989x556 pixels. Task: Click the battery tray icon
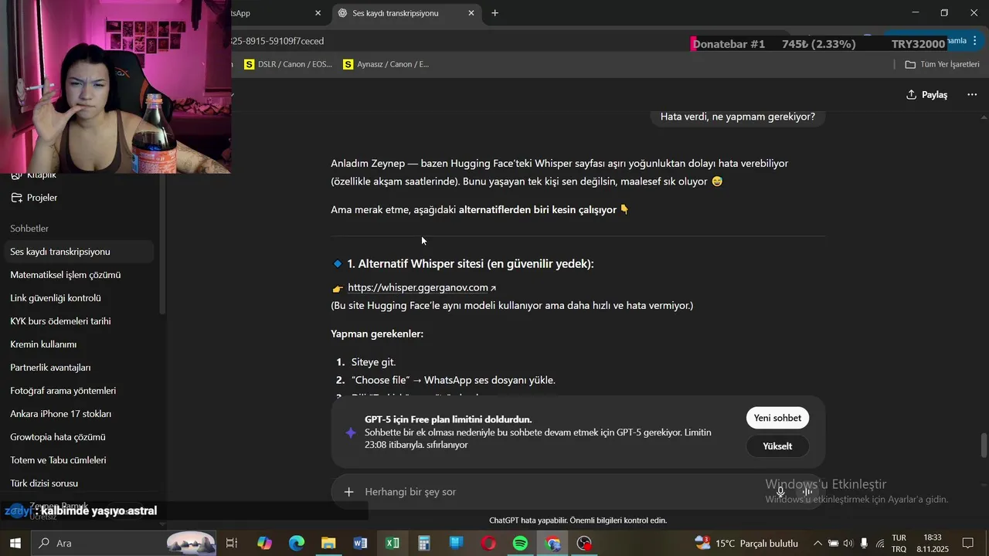833,544
